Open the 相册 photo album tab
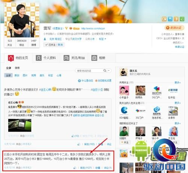Image resolution: width=188 pixels, height=173 pixels. [x=99, y=58]
